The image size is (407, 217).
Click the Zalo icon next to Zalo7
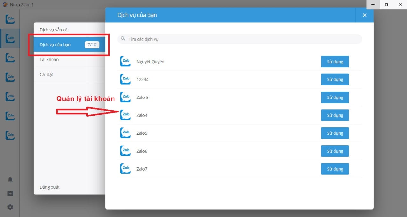point(125,169)
